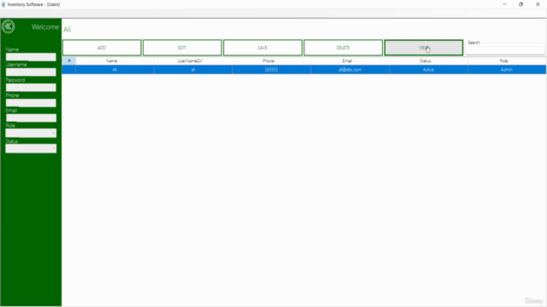Image resolution: width=547 pixels, height=307 pixels.
Task: Focus the Username input field
Action: [31, 72]
